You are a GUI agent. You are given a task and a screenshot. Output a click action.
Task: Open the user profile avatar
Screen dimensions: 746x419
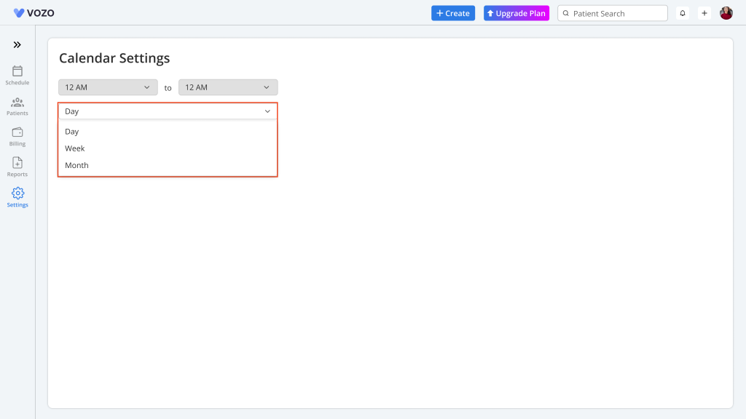tap(726, 13)
